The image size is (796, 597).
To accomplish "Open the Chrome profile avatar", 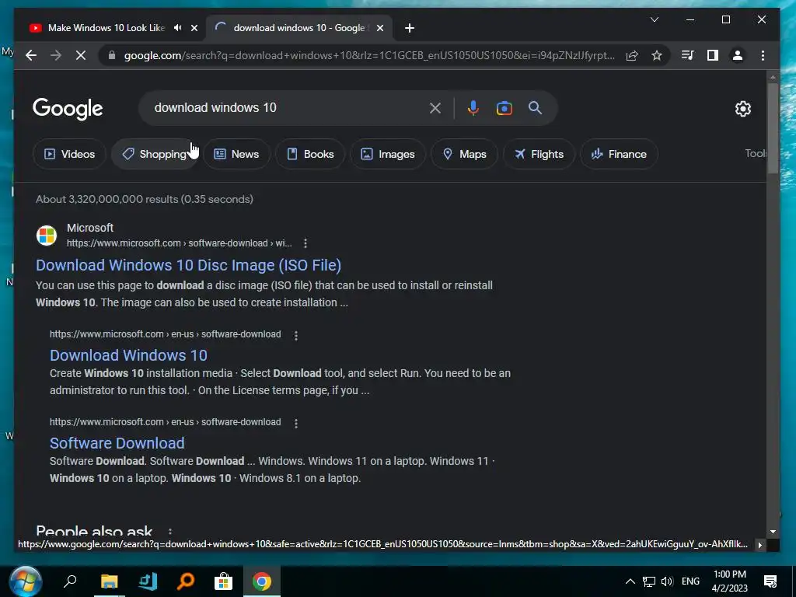I will pos(738,55).
